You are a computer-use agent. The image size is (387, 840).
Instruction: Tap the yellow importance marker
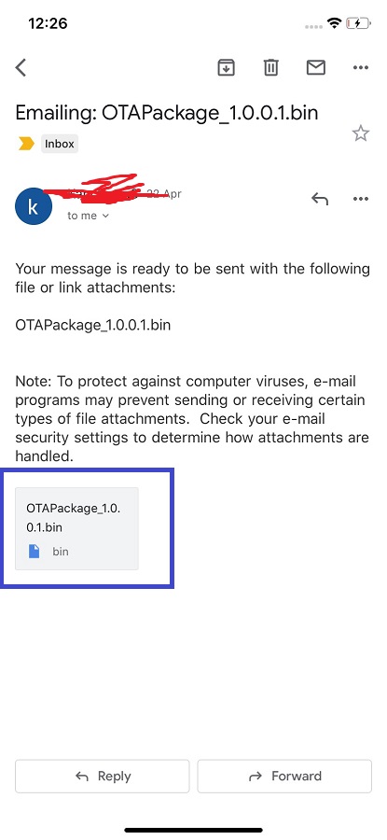pos(26,144)
